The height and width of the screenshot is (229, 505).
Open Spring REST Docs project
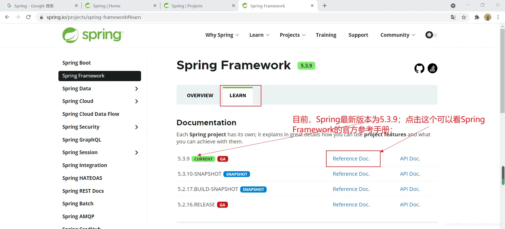[x=83, y=191]
